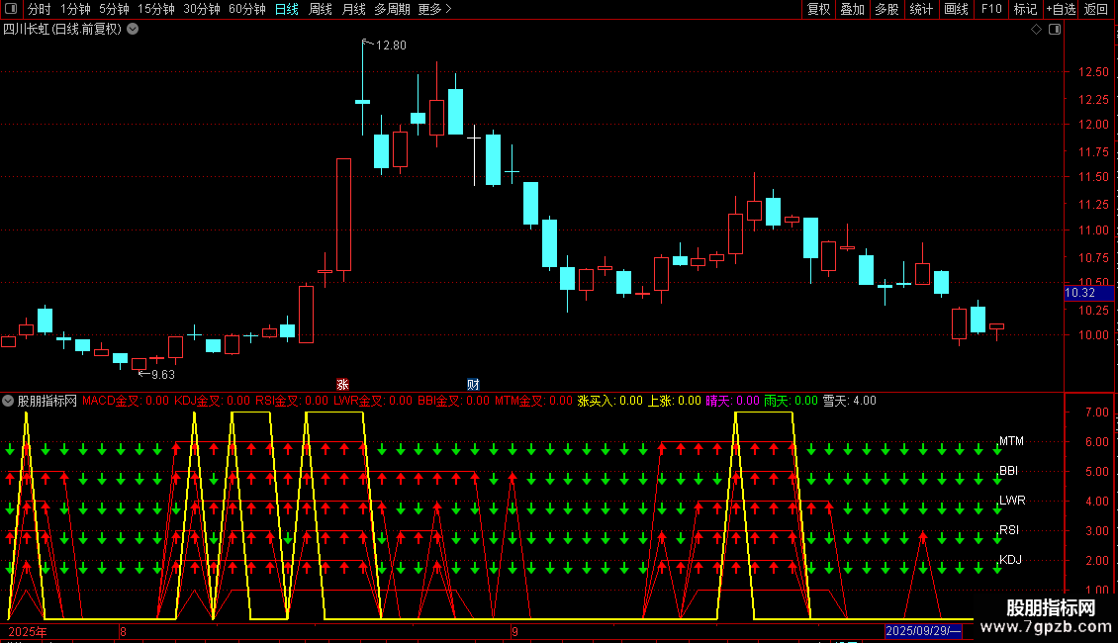Click the LWR row label
1118x643 pixels.
click(1012, 501)
